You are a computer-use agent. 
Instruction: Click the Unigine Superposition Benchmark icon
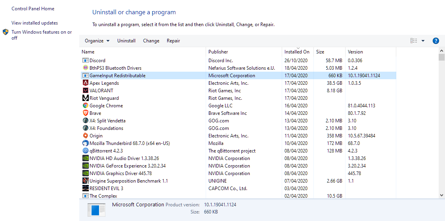pyautogui.click(x=86, y=181)
